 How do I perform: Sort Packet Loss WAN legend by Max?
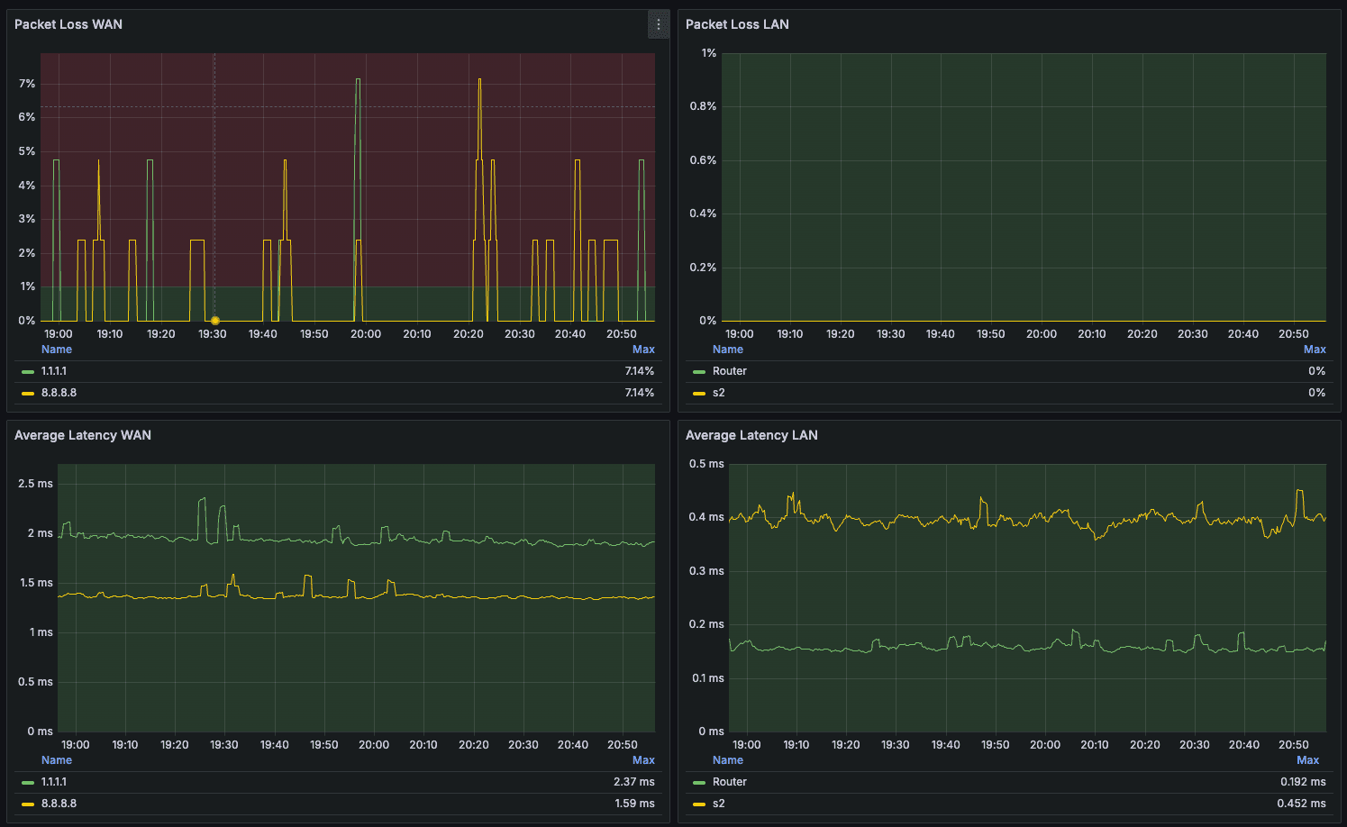(x=643, y=350)
